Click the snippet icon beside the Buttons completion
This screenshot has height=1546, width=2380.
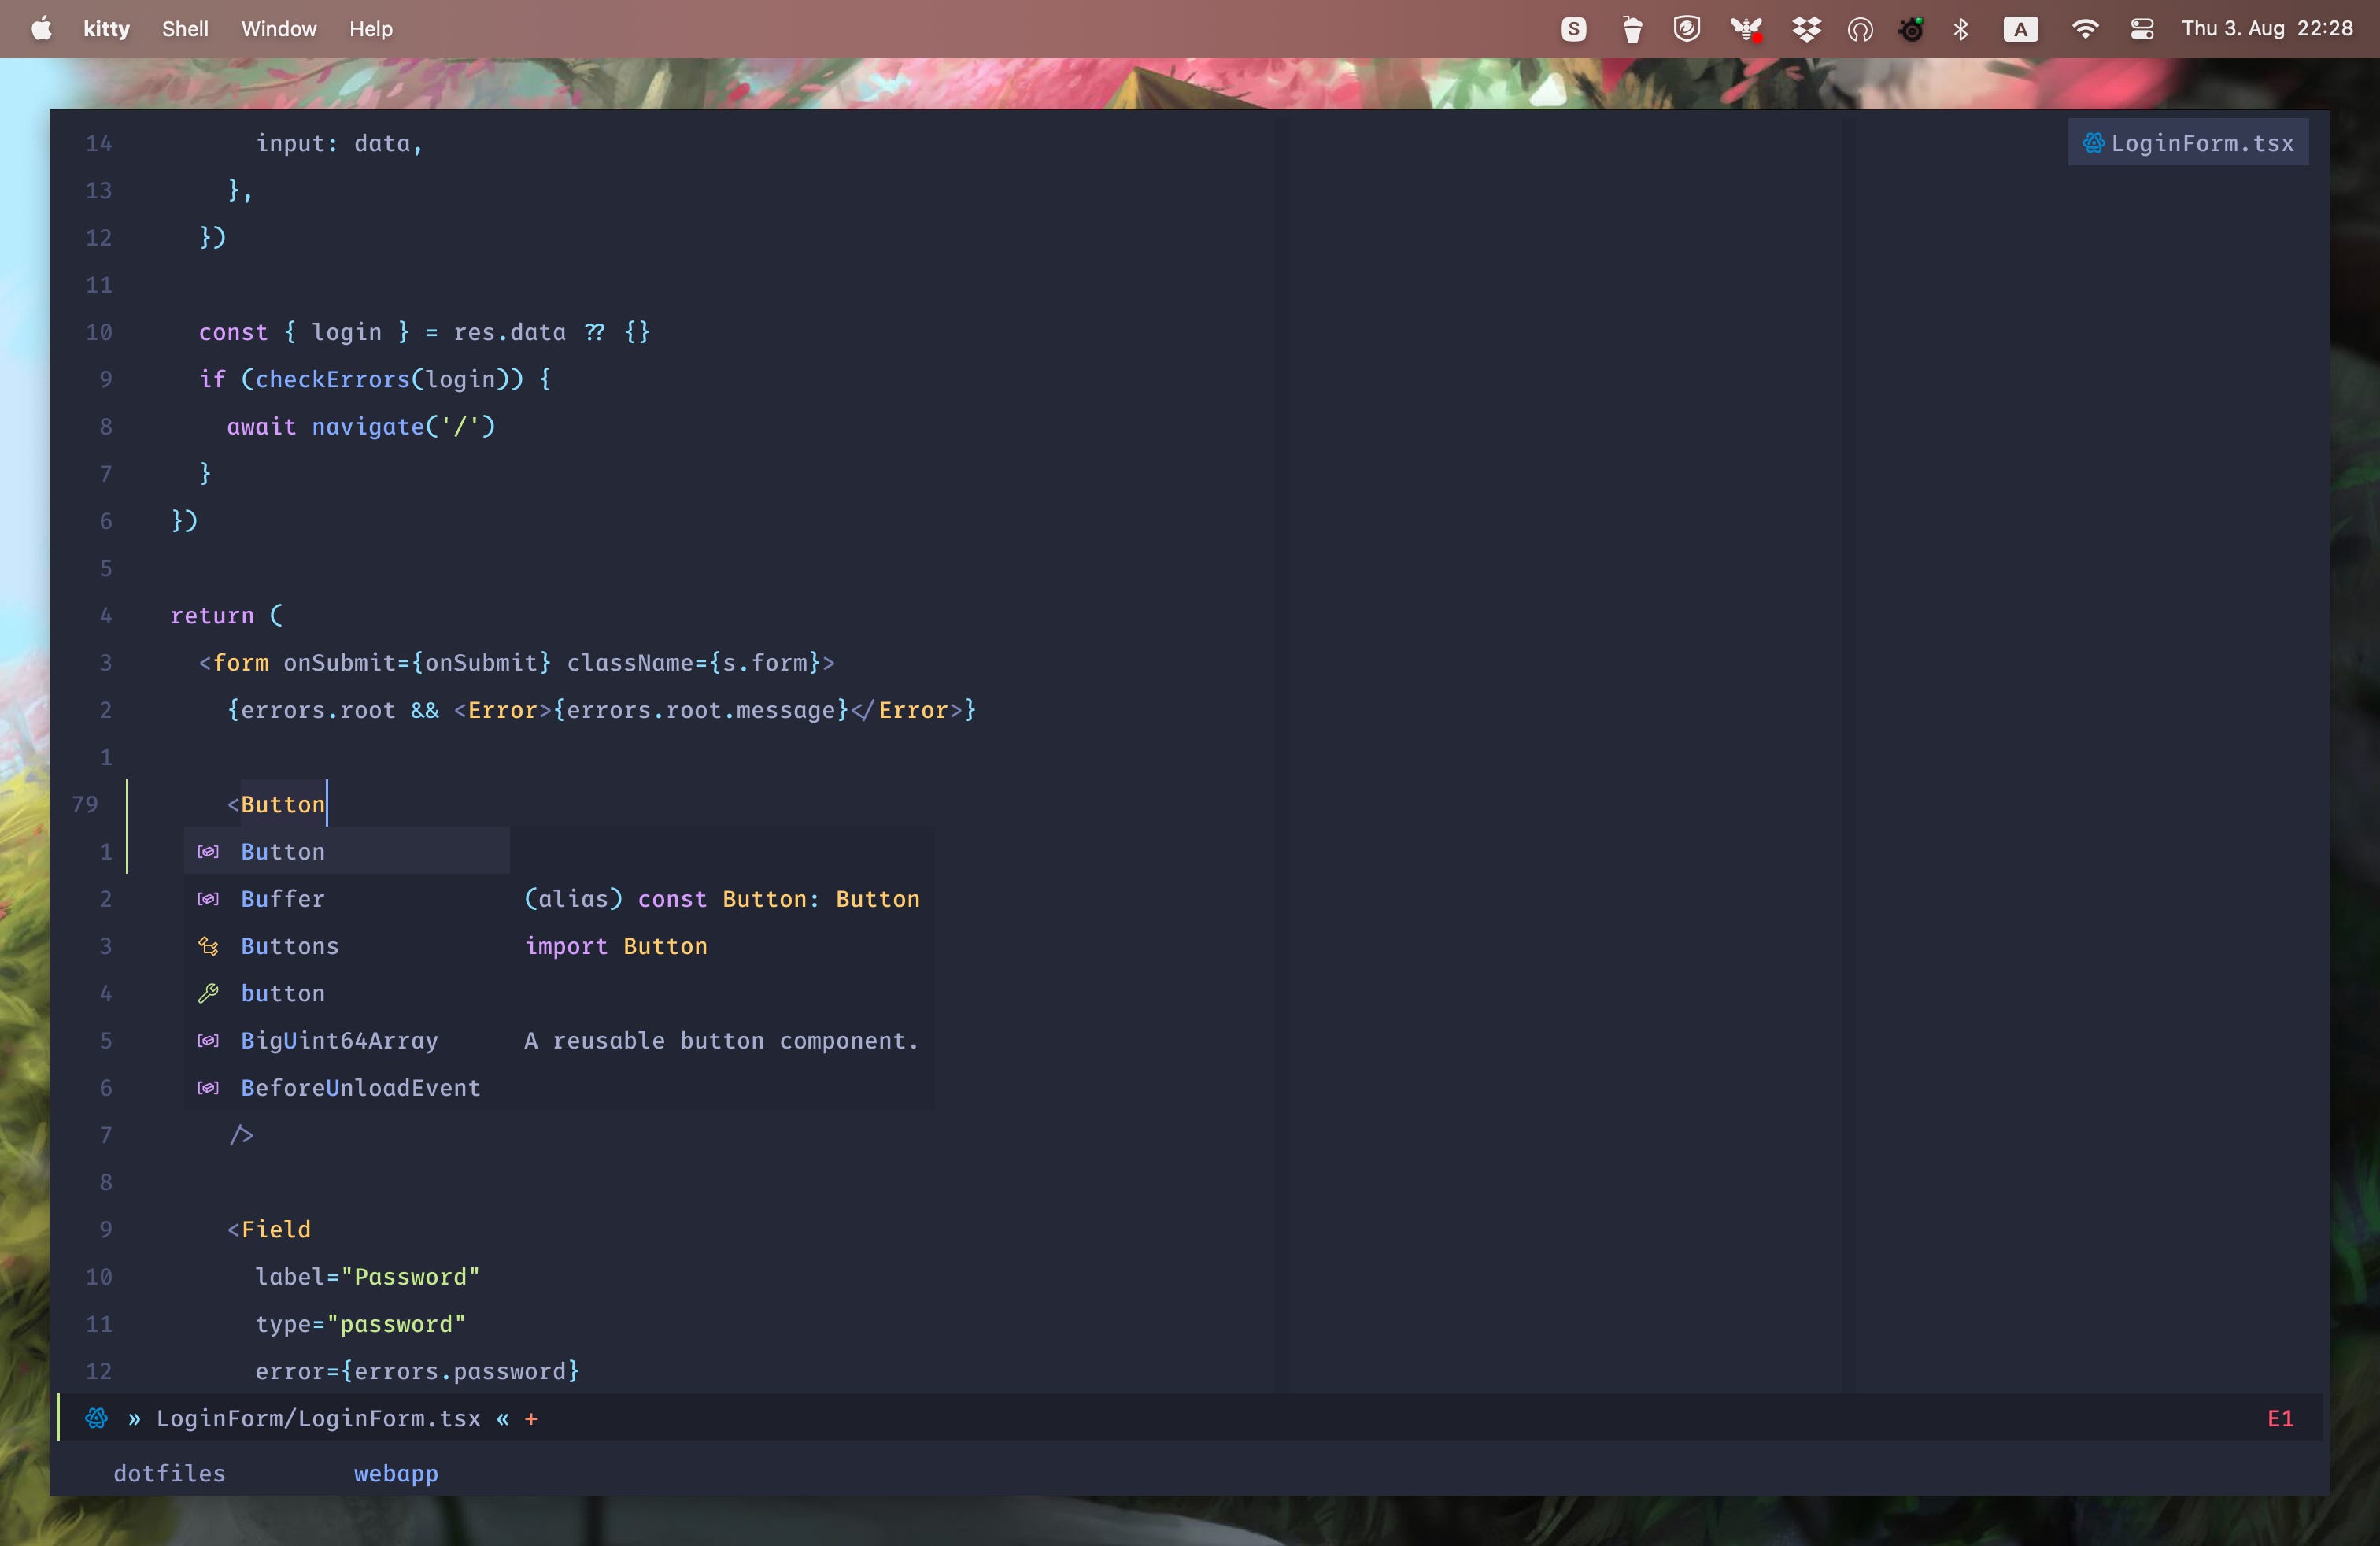point(208,946)
